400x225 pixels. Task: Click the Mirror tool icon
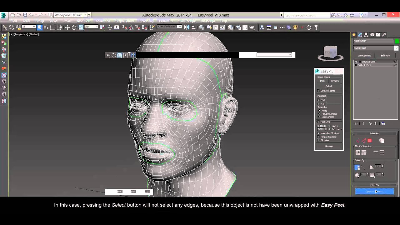(187, 27)
